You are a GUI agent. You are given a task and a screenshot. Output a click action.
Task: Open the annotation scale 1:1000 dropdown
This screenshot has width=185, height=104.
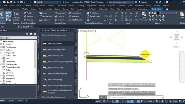(x=150, y=101)
